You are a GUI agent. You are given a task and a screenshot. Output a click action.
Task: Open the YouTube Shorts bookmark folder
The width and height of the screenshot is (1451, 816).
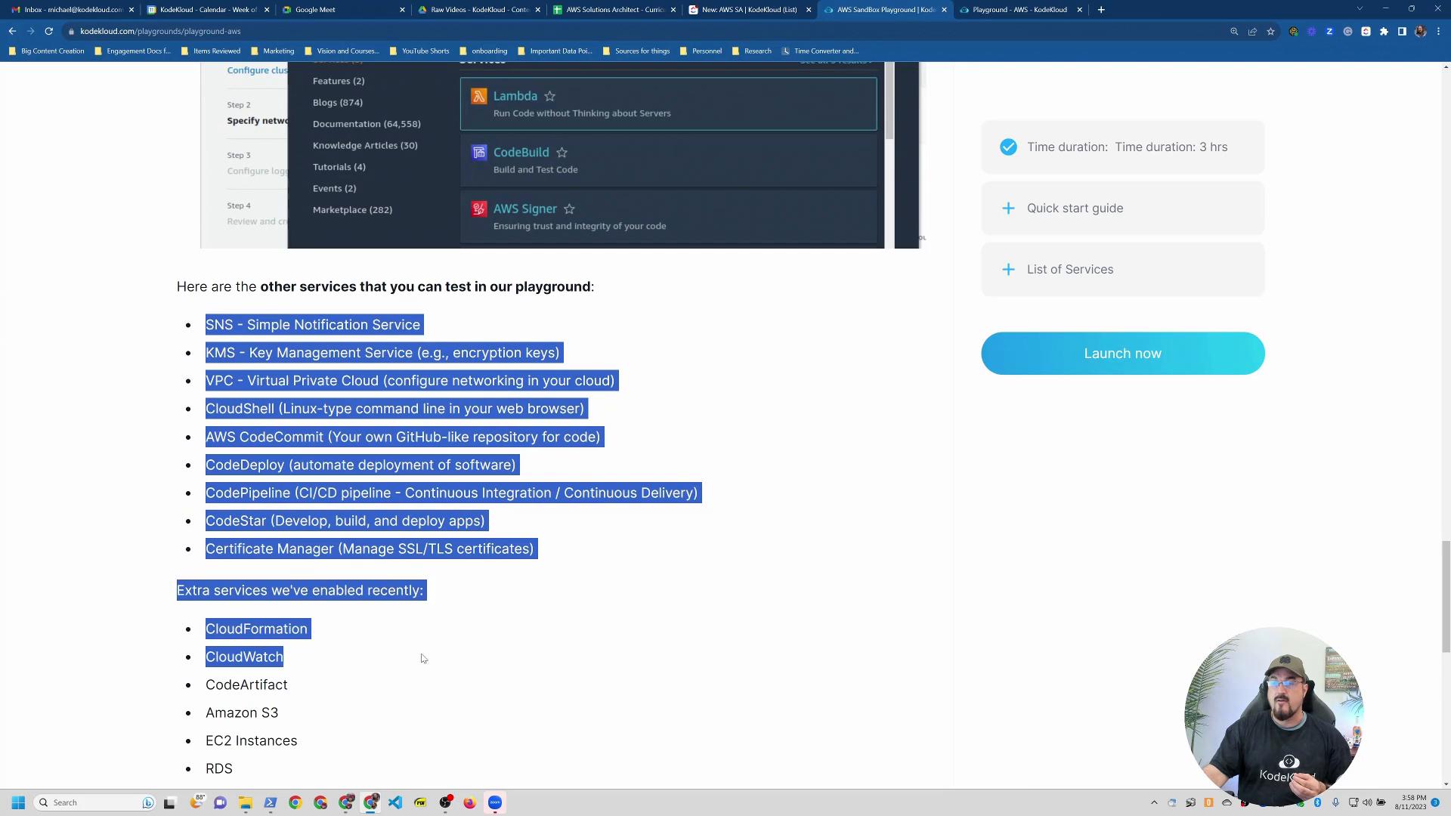pyautogui.click(x=419, y=51)
